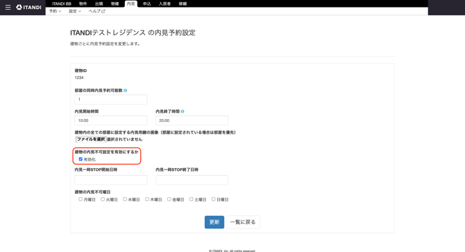Click the blue 更新 button
Viewport: 465px width, 252px height.
[214, 222]
